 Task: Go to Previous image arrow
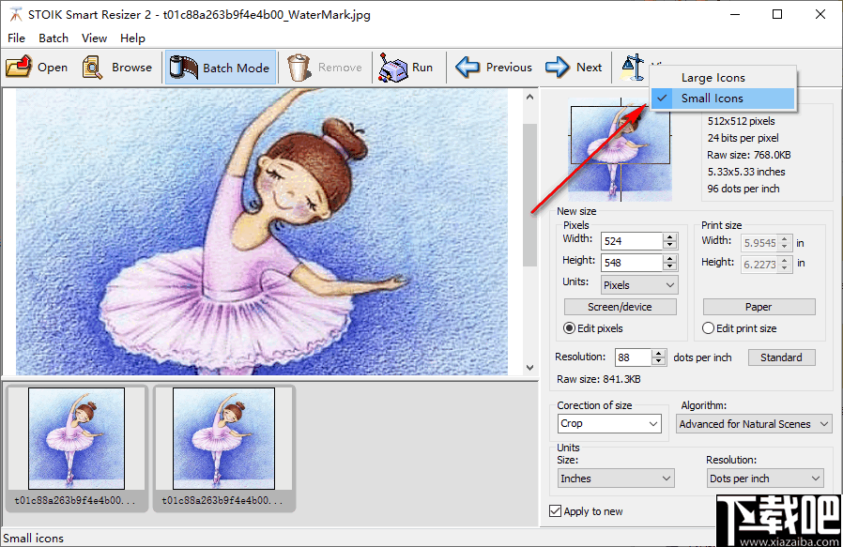(x=468, y=68)
